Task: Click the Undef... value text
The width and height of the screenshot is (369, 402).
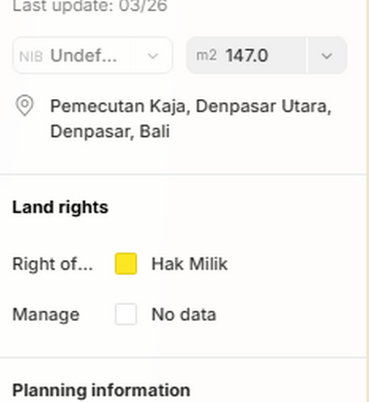Action: click(x=84, y=56)
